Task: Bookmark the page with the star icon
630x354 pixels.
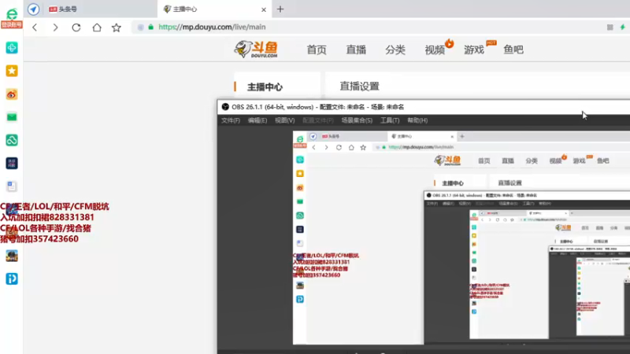Action: (x=117, y=28)
